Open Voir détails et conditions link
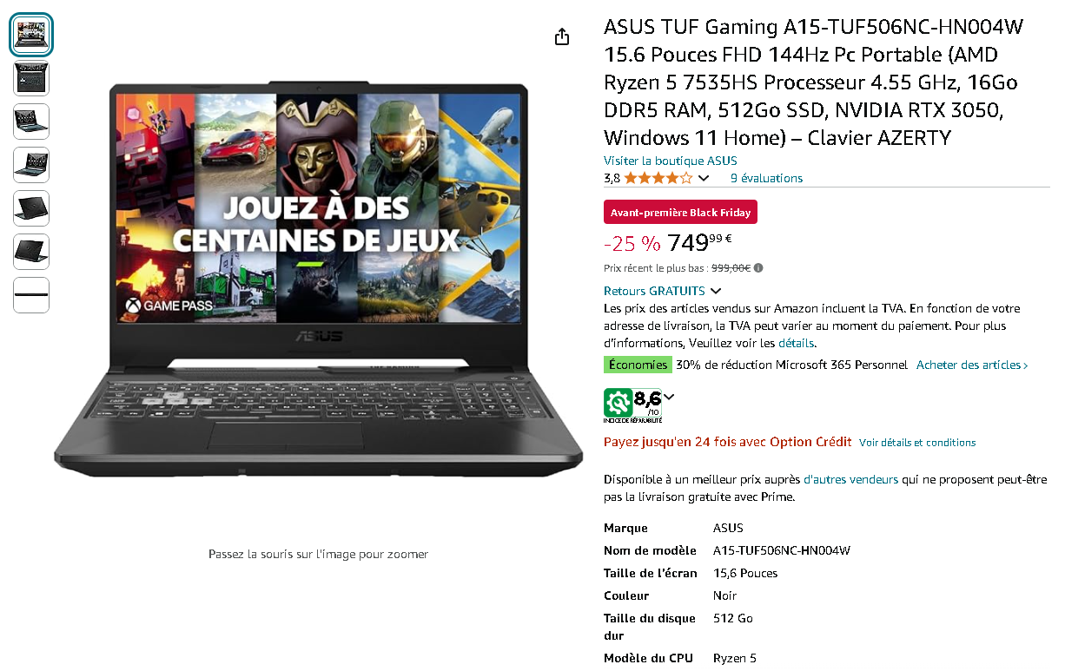Image resolution: width=1065 pixels, height=671 pixels. (917, 443)
